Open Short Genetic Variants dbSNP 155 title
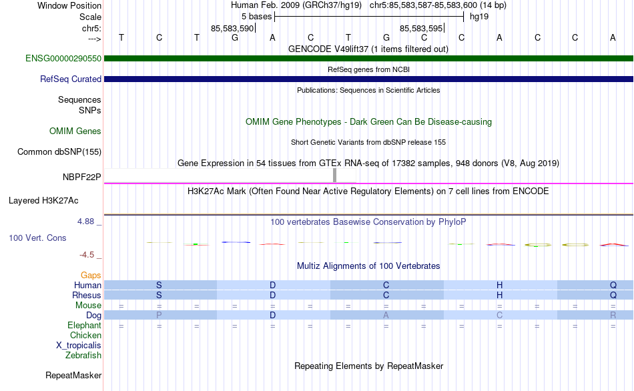634x391 pixels. pos(368,142)
